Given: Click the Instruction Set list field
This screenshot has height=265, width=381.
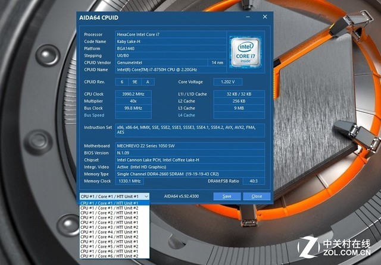Looking at the screenshot, I should click(x=190, y=130).
